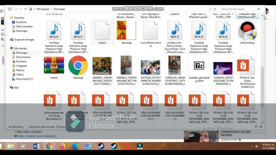The width and height of the screenshot is (276, 155).
Task: Click the refresh button in address bar
Action: (215, 9)
